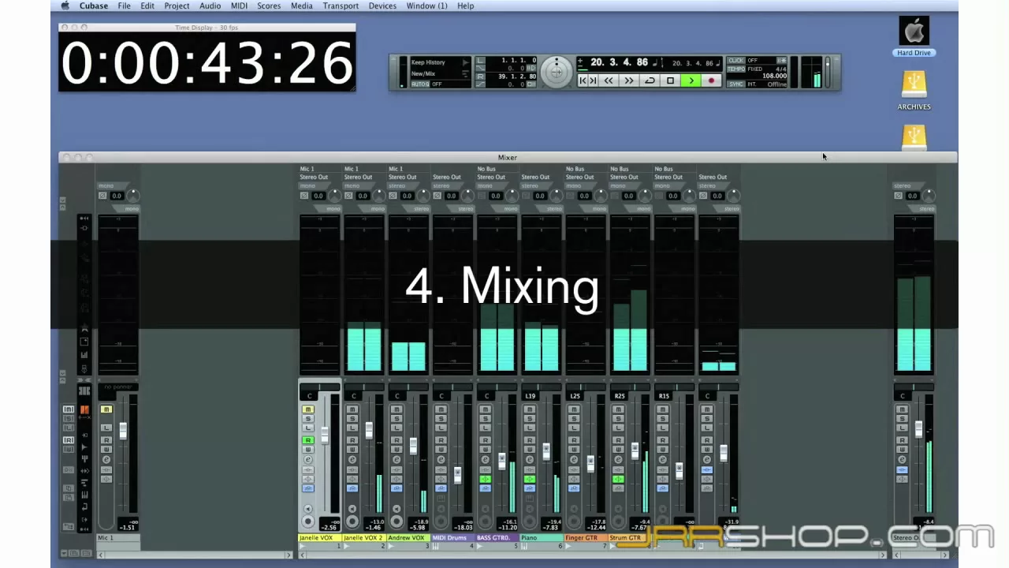Screen dimensions: 1009x568
Task: Click the global Read (R) in common panel
Action: pos(69,440)
